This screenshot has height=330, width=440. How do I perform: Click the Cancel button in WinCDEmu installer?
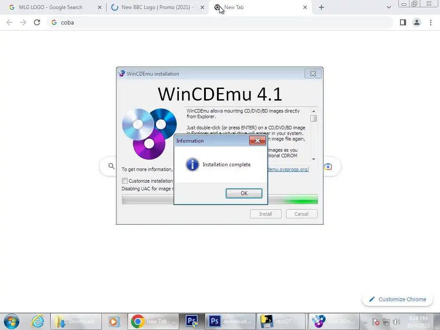point(302,214)
